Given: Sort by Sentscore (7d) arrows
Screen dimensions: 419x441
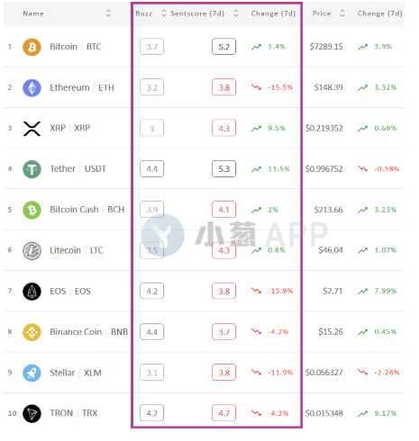Looking at the screenshot, I should pyautogui.click(x=236, y=13).
